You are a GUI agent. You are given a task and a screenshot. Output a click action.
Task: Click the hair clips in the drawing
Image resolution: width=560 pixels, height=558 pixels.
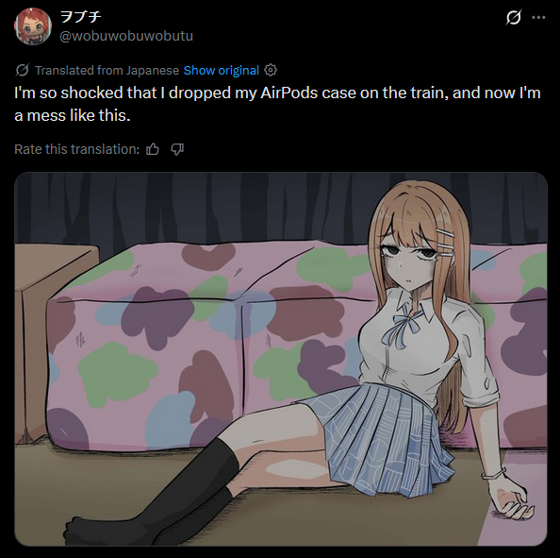click(445, 243)
